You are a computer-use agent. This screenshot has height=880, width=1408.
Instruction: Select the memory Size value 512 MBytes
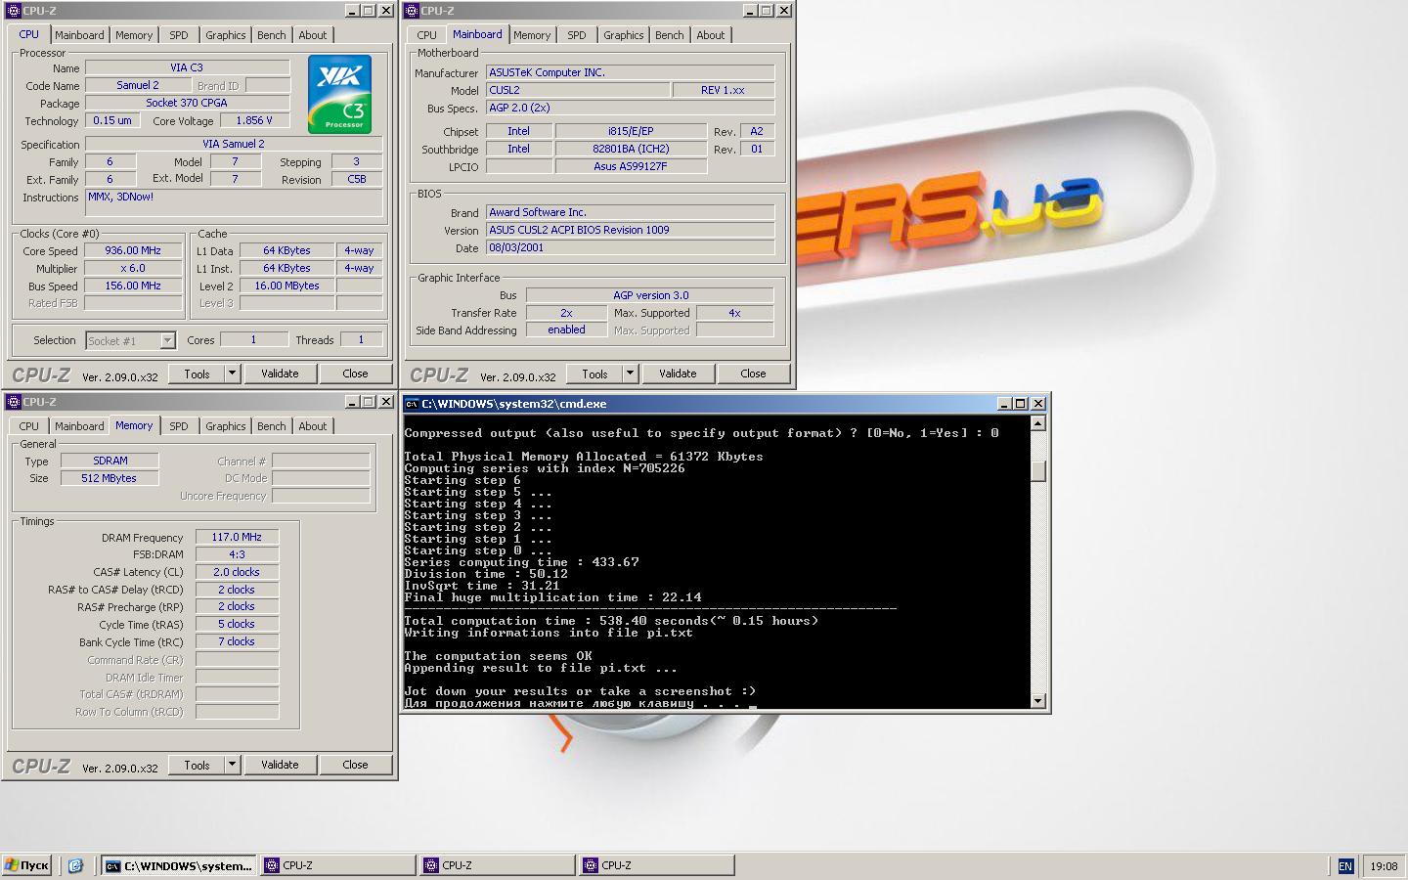pyautogui.click(x=110, y=478)
